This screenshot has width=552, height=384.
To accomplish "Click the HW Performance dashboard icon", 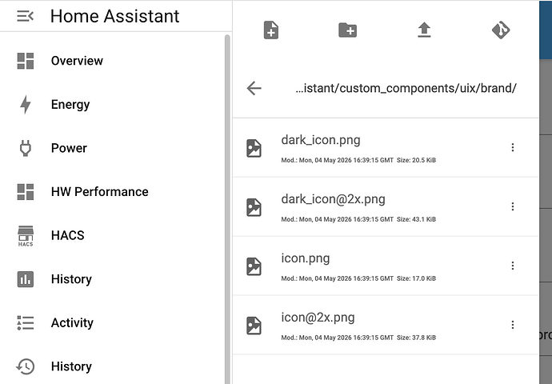I will (26, 192).
